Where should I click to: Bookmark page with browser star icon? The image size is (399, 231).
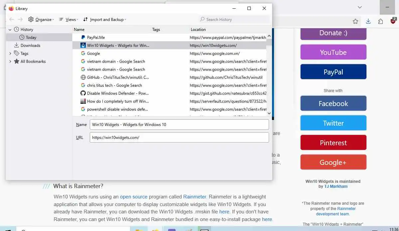[355, 21]
